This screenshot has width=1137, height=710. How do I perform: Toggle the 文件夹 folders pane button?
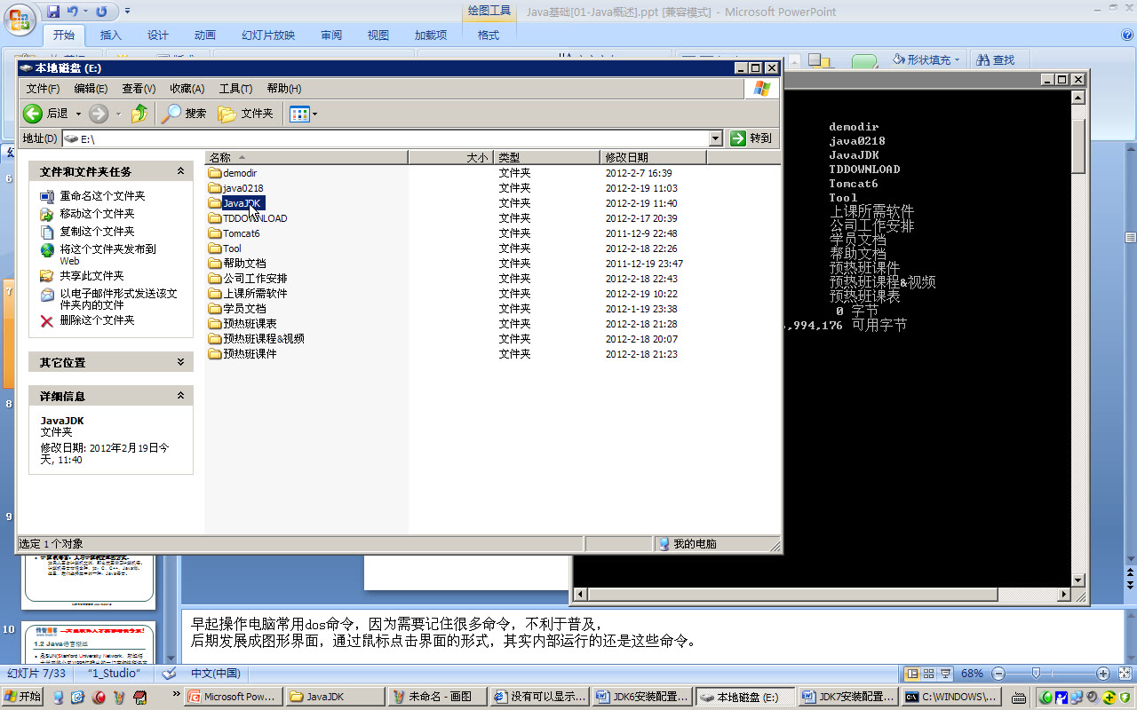[x=246, y=114]
